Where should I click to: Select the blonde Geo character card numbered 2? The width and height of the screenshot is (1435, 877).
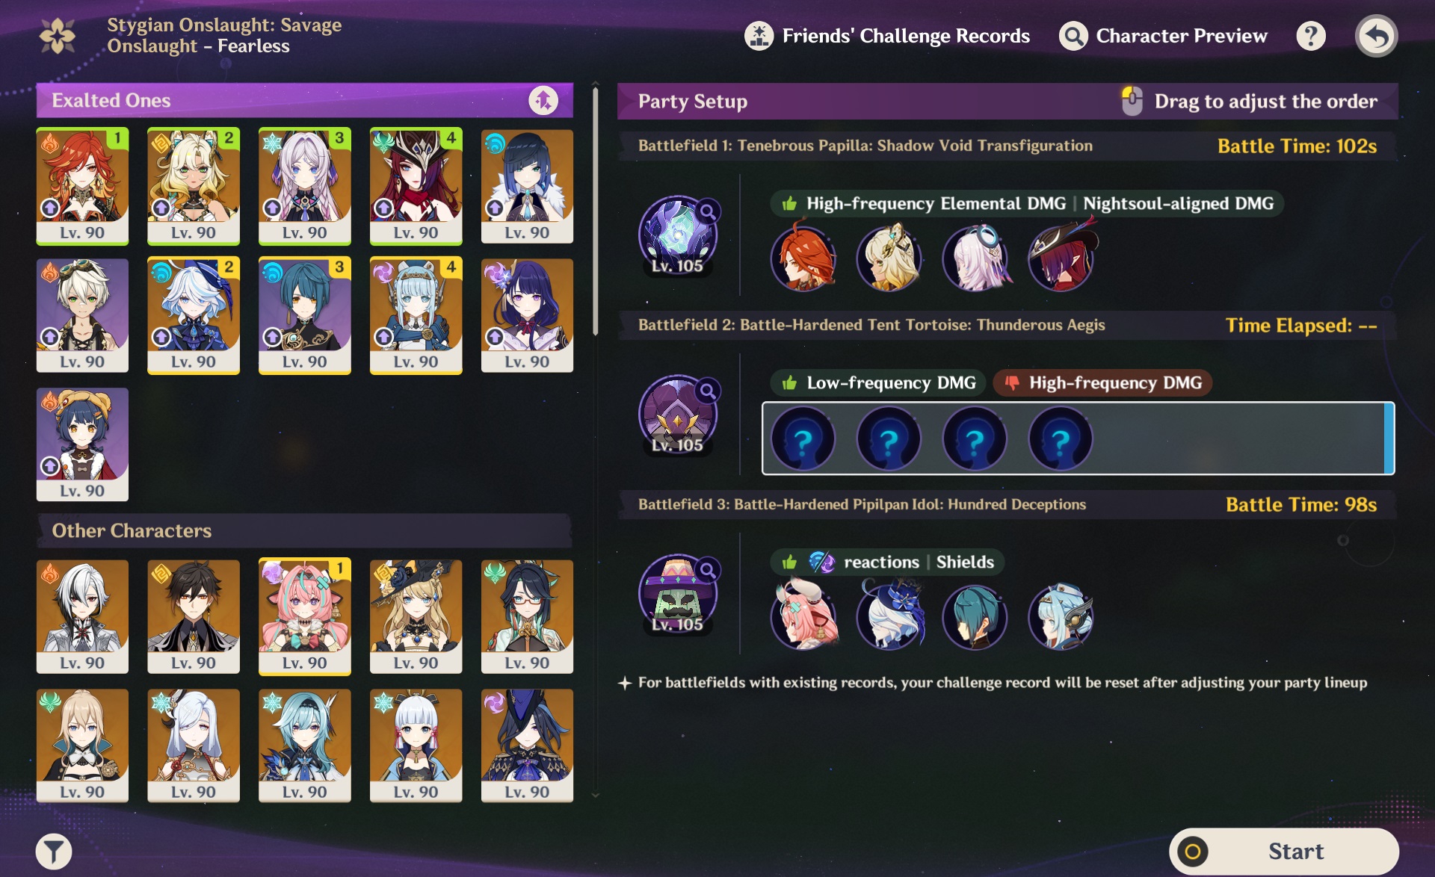(194, 186)
